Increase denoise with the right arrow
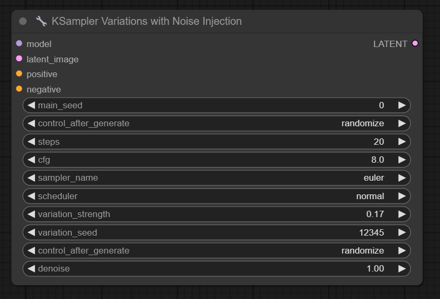The image size is (440, 299). tap(402, 268)
